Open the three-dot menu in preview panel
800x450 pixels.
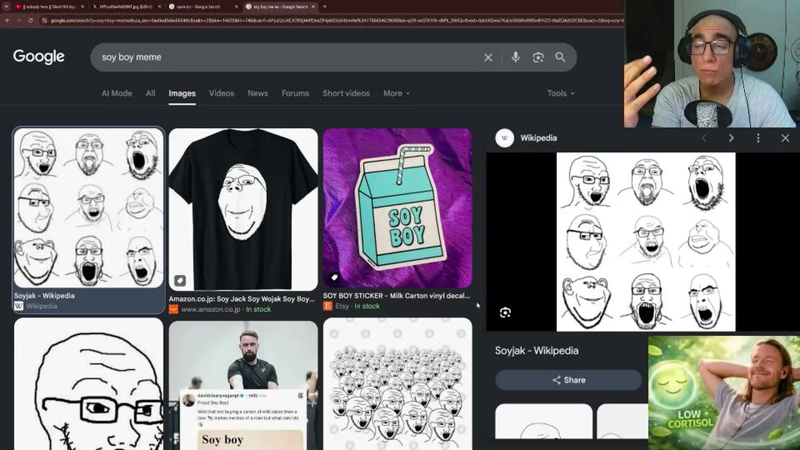[758, 138]
